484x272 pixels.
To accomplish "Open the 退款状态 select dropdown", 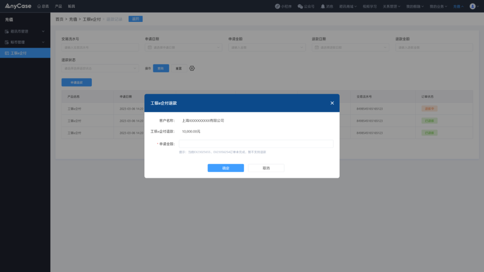I will coord(100,68).
